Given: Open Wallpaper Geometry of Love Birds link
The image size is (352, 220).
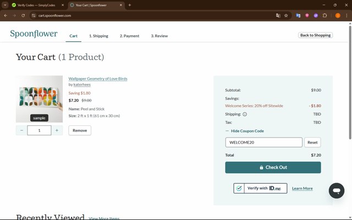Looking at the screenshot, I should 98,79.
